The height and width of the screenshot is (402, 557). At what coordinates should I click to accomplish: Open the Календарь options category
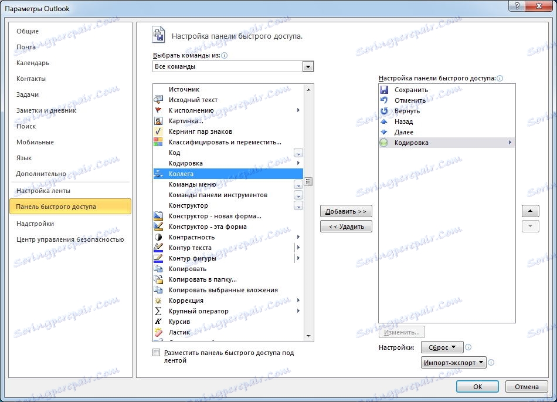point(33,63)
